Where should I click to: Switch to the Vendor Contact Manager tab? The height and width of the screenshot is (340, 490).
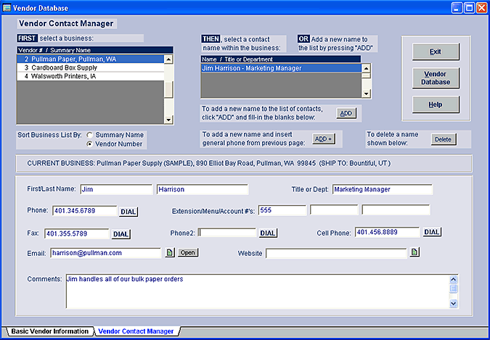click(136, 331)
